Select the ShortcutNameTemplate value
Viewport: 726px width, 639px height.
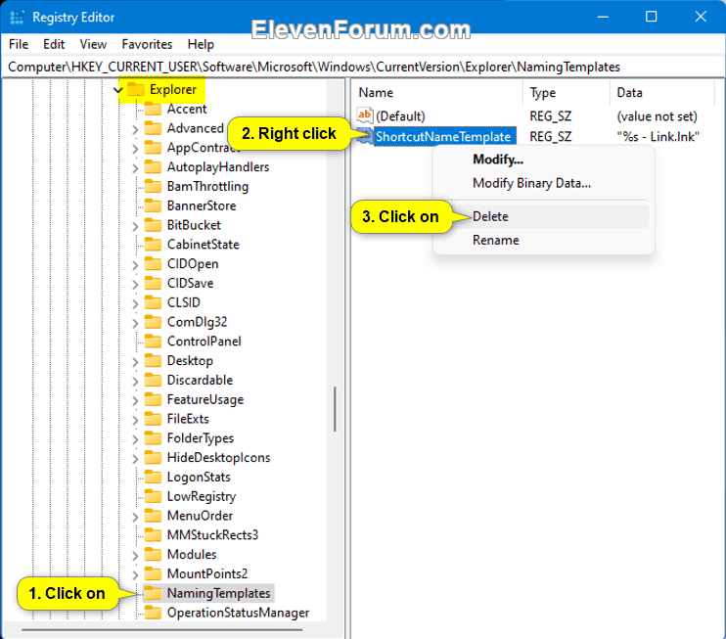pyautogui.click(x=443, y=137)
